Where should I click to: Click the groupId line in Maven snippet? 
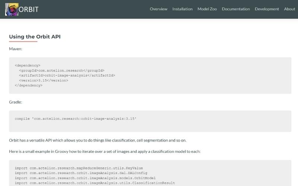pyautogui.click(x=61, y=70)
